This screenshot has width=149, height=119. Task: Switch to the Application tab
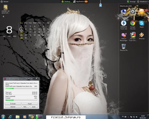click(x=80, y=2)
